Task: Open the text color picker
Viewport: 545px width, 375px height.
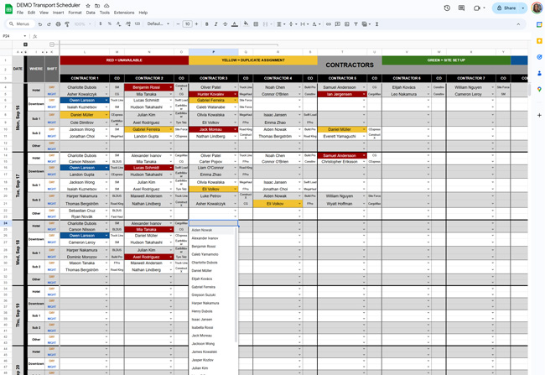Action: [235, 24]
